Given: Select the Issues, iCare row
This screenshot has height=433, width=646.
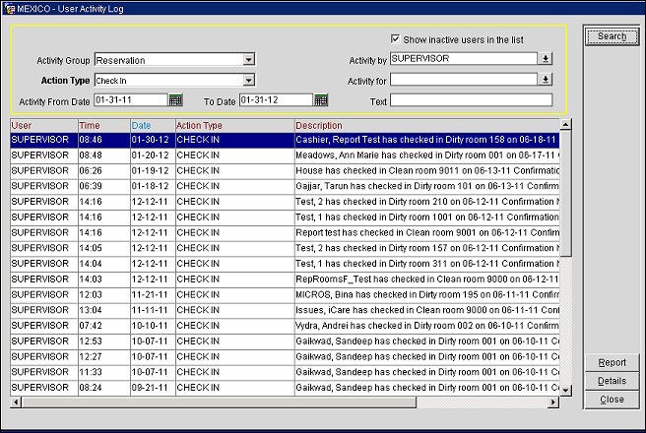Looking at the screenshot, I should coord(285,310).
